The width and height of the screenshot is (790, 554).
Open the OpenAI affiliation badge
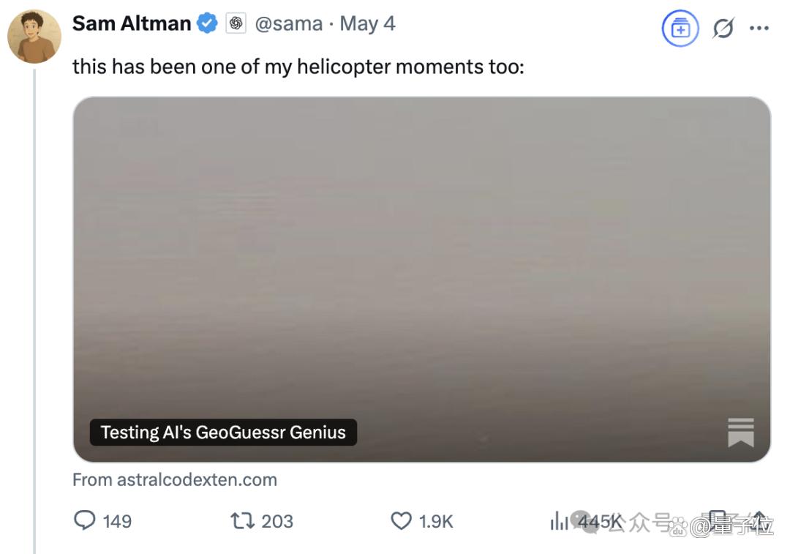point(236,23)
